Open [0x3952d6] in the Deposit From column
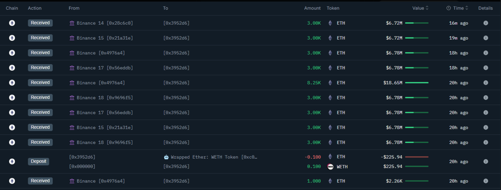 [x=82, y=157]
